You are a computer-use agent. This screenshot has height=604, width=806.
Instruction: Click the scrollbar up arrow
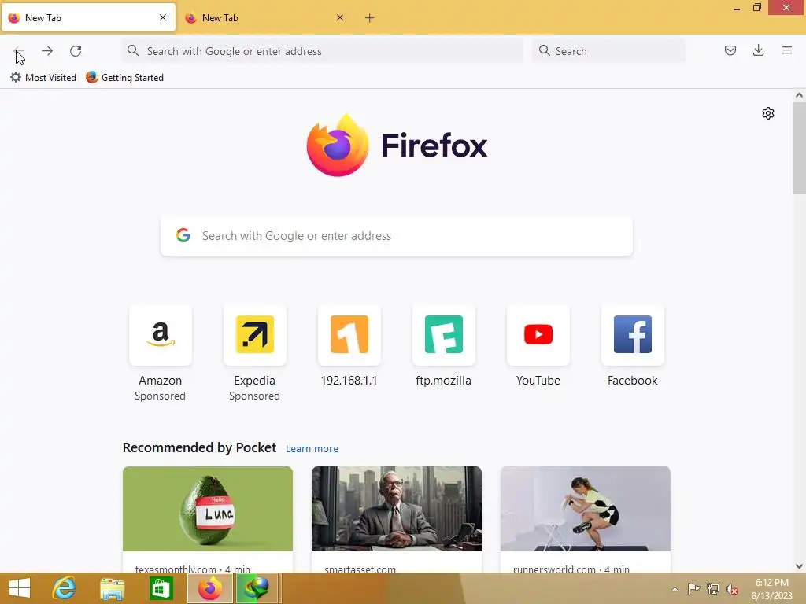click(799, 95)
